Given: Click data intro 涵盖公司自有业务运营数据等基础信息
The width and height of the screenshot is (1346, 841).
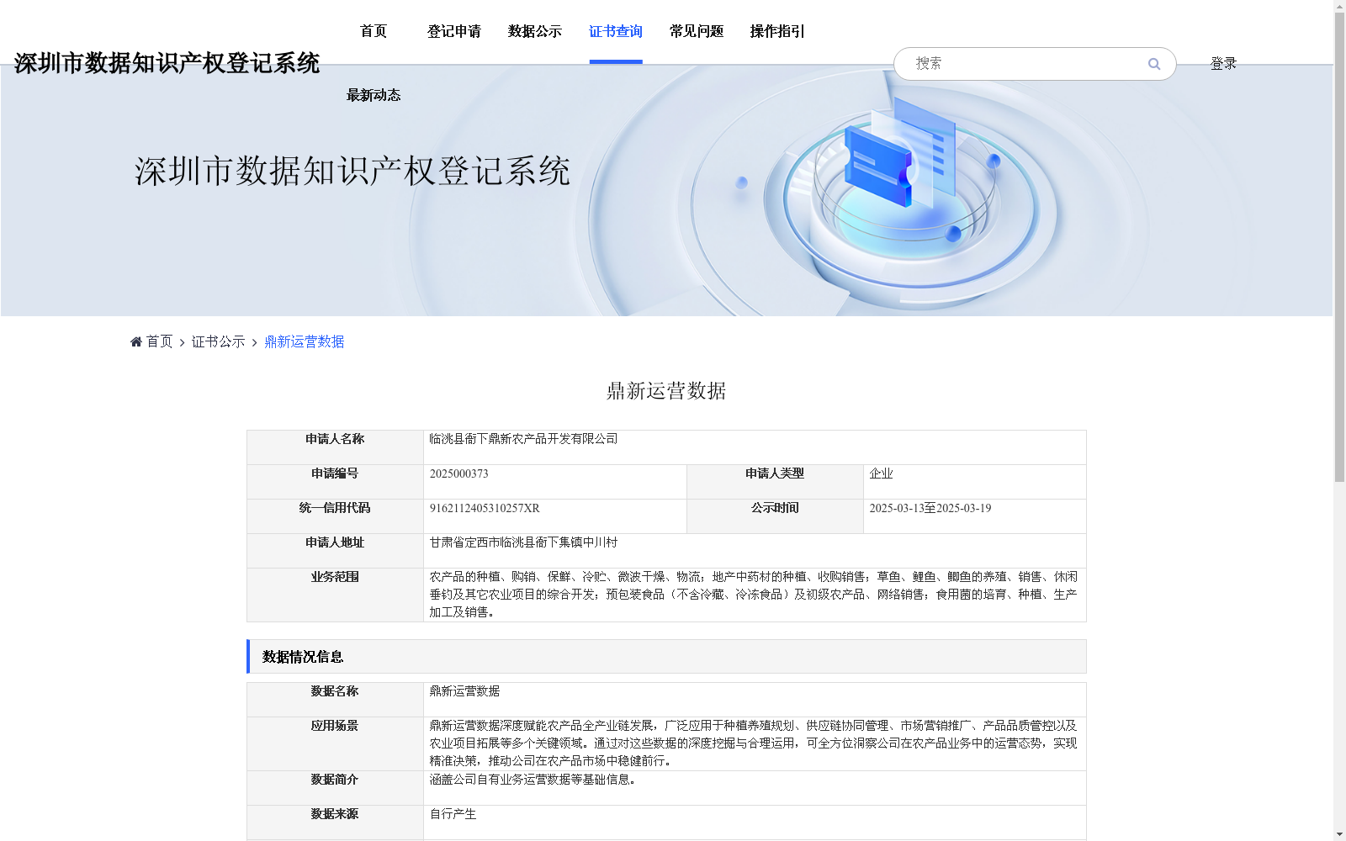Looking at the screenshot, I should click(533, 780).
